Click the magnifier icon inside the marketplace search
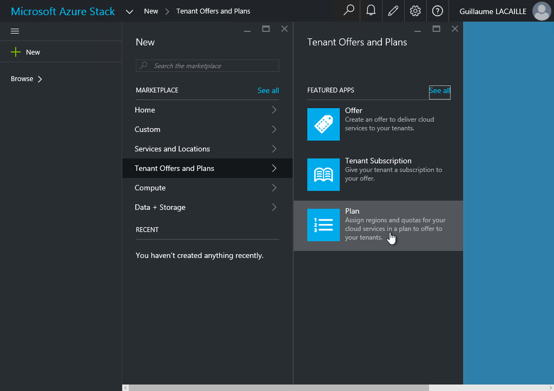The width and height of the screenshot is (554, 391). tap(144, 65)
